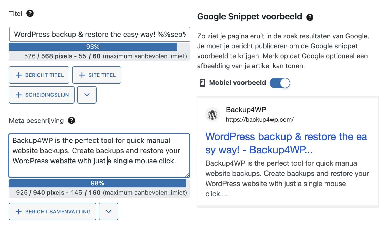Insert the Bericht Titel variable
This screenshot has width=387, height=229.
point(39,75)
